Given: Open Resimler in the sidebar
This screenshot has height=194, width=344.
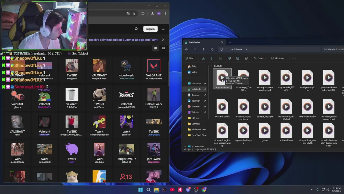Looking at the screenshot, I should click(195, 101).
